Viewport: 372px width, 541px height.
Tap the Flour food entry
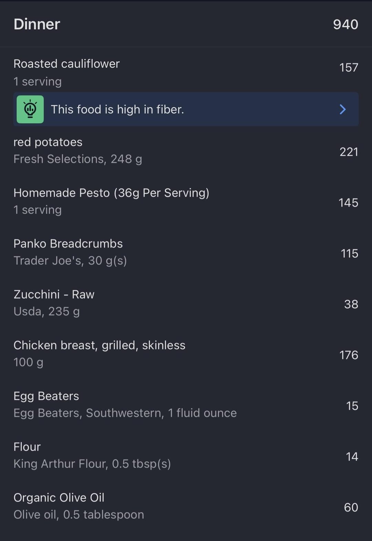(27, 447)
